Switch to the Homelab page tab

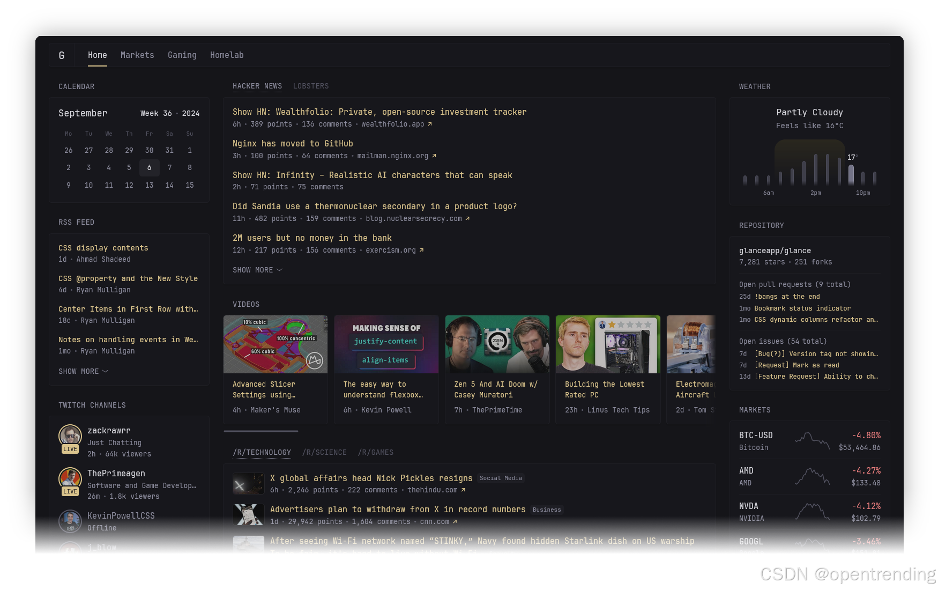click(227, 55)
